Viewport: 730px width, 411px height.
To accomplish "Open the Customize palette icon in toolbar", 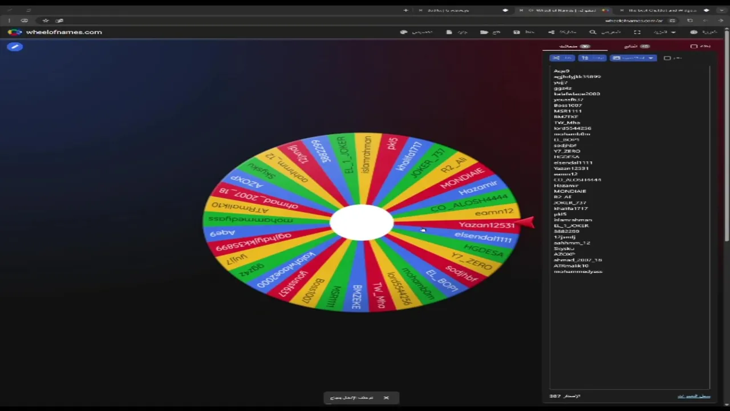I will (x=403, y=32).
